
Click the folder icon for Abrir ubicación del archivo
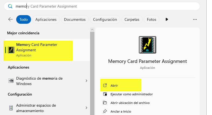(105, 103)
